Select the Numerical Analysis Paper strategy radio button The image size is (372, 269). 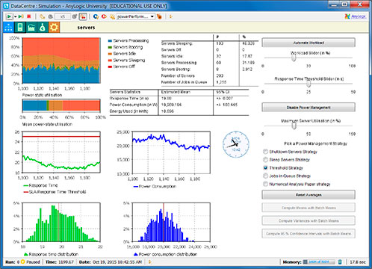pyautogui.click(x=265, y=184)
